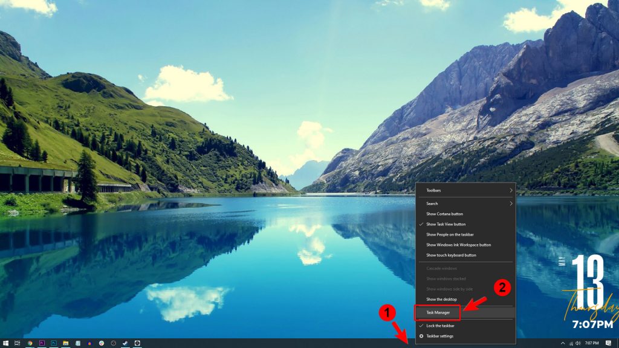Viewport: 619px width, 348px height.
Task: Open the Action Center notifications
Action: tap(608, 343)
